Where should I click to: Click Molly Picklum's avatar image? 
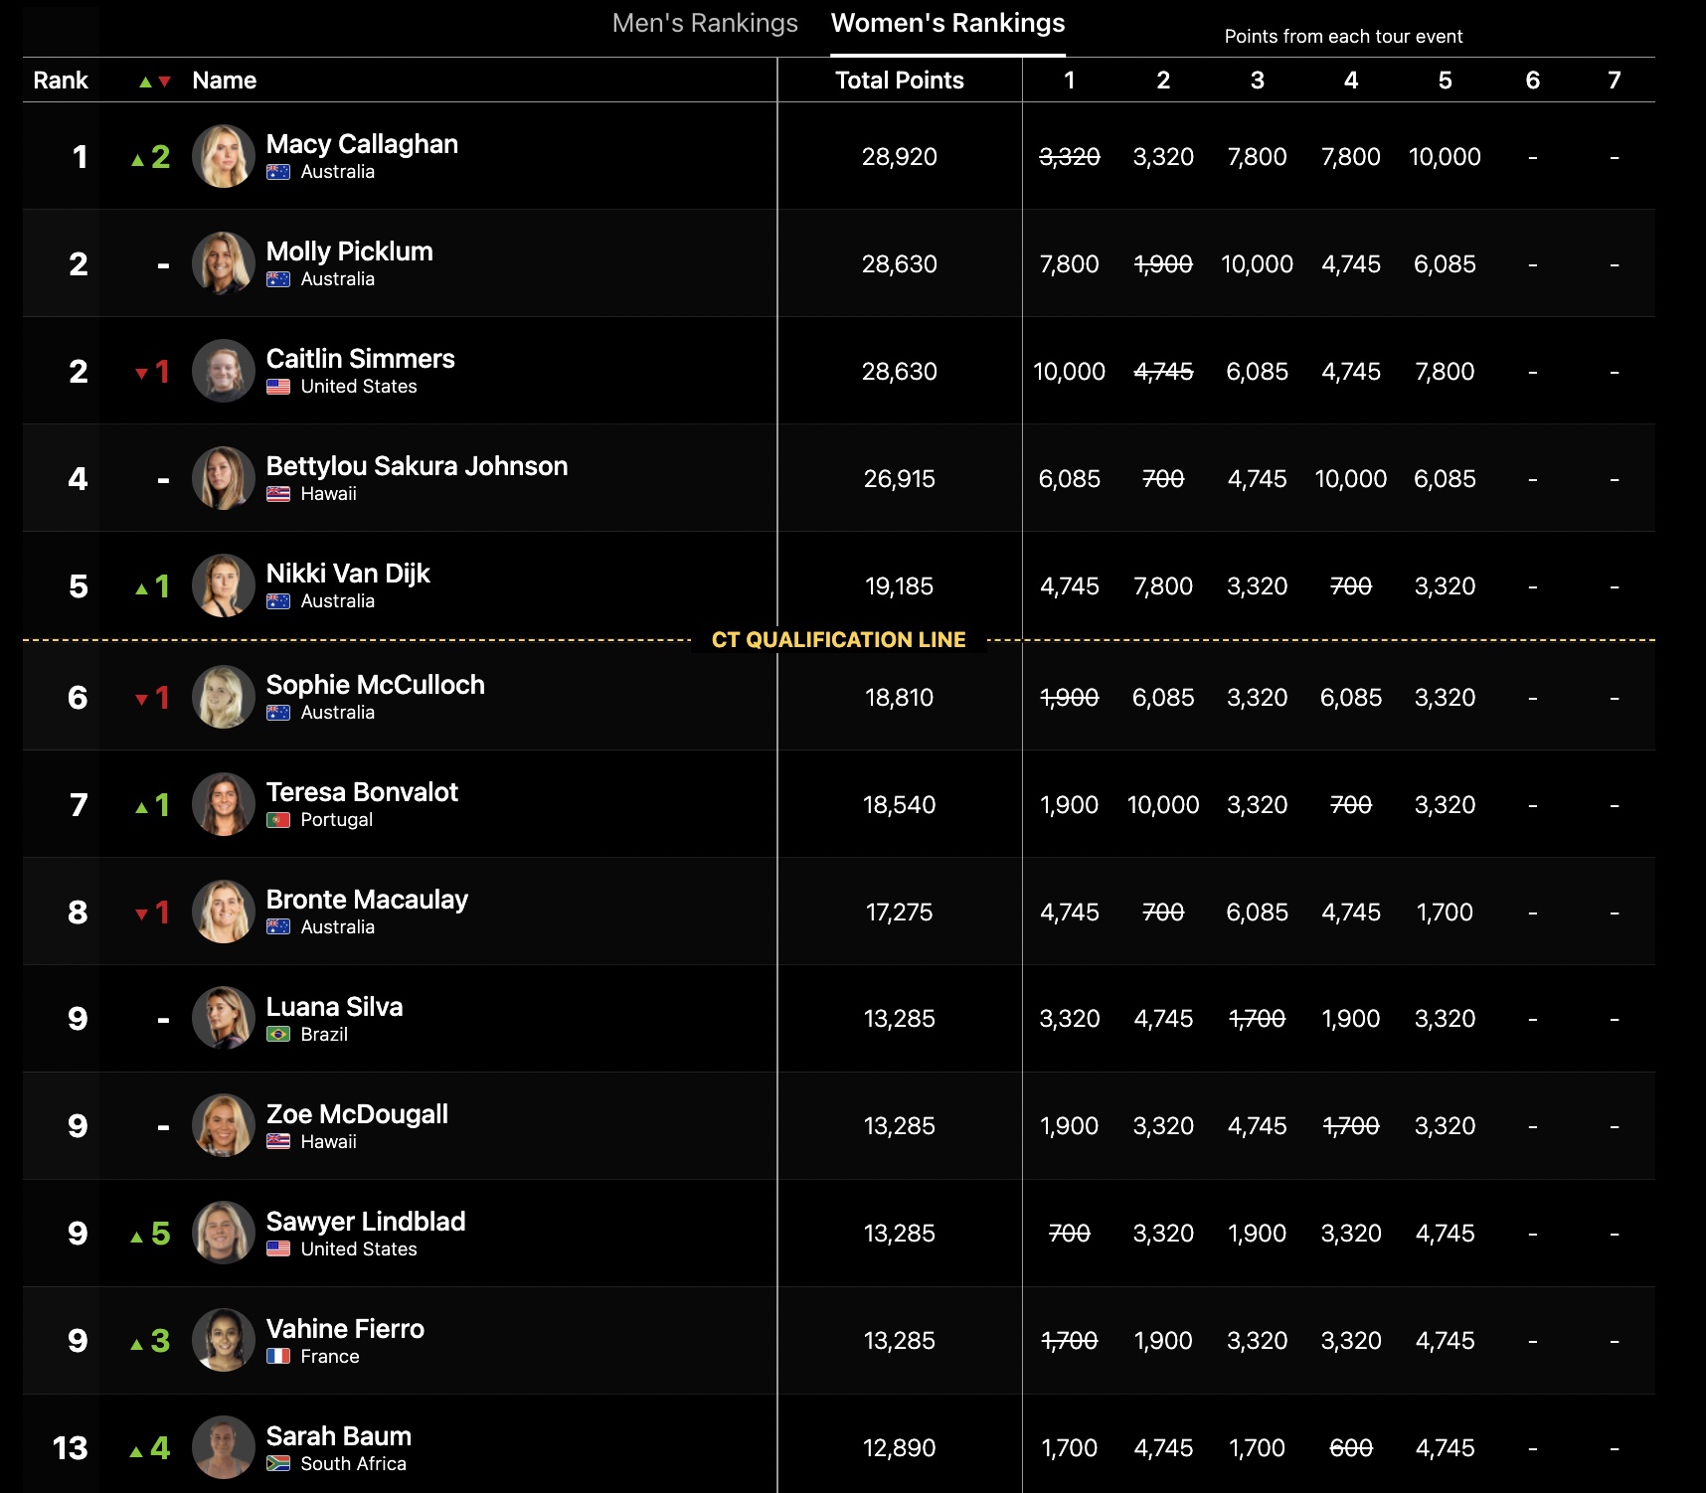coord(224,263)
